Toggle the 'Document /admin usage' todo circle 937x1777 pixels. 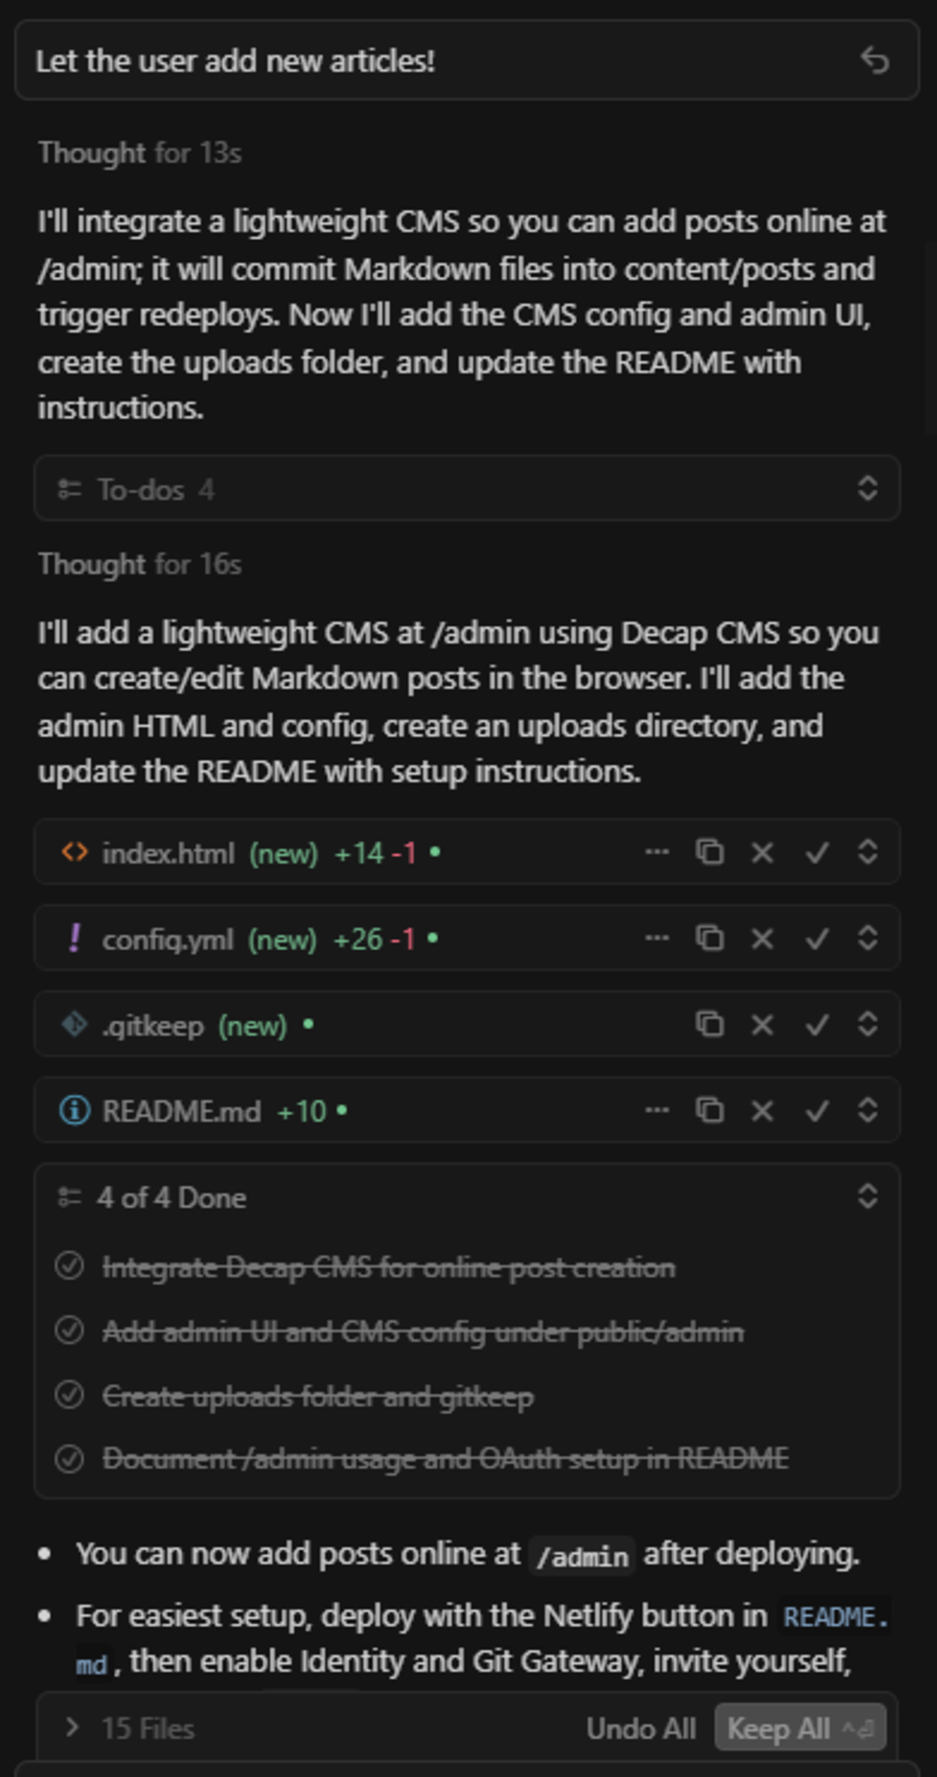(70, 1458)
